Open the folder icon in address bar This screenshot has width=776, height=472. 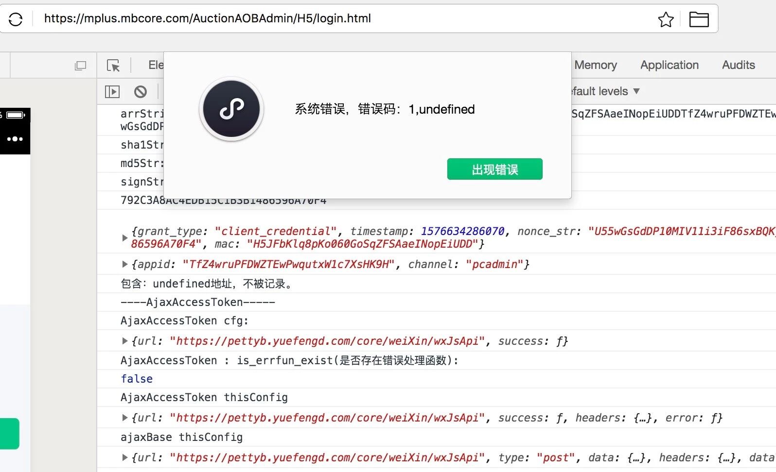pyautogui.click(x=699, y=19)
